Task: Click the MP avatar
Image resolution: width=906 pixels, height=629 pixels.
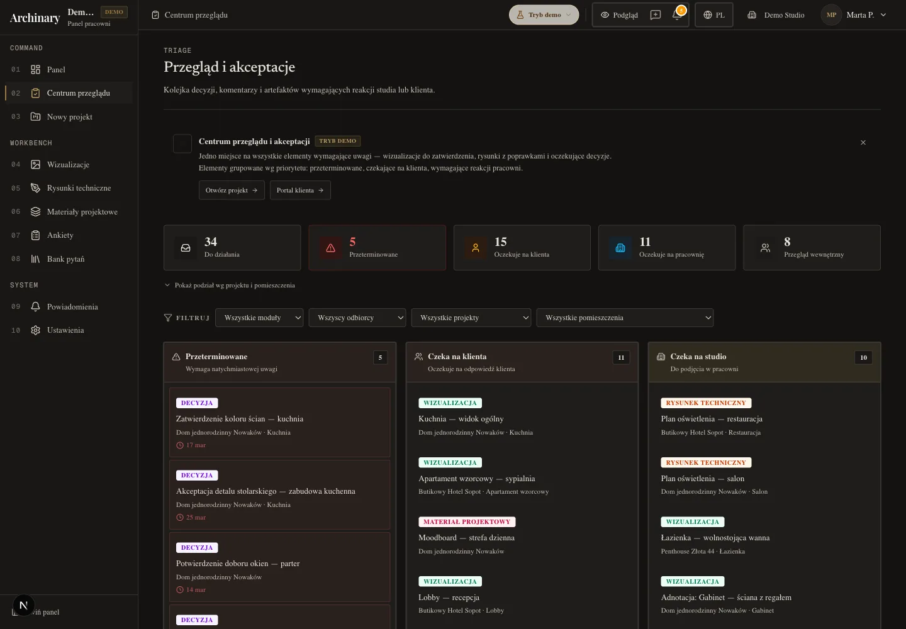Action: click(x=831, y=15)
